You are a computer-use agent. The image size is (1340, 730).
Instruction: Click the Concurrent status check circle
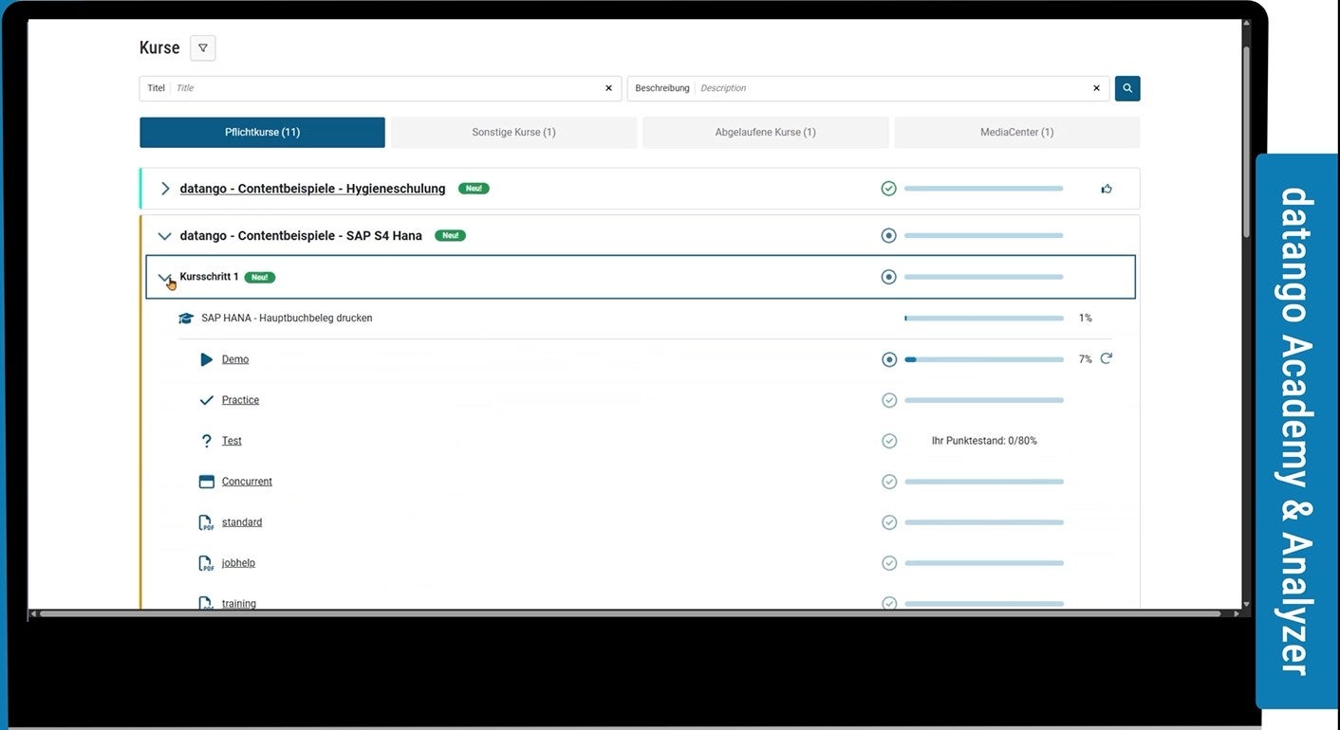coord(889,482)
